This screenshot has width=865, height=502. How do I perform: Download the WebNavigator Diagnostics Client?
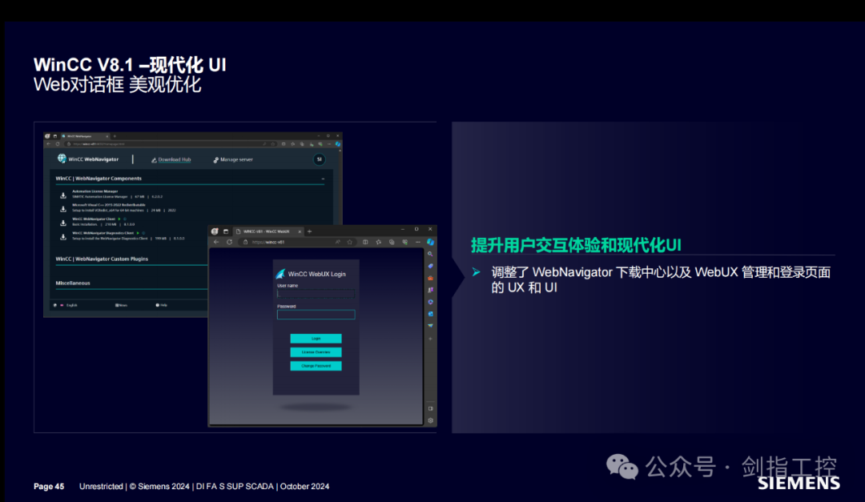tap(63, 236)
